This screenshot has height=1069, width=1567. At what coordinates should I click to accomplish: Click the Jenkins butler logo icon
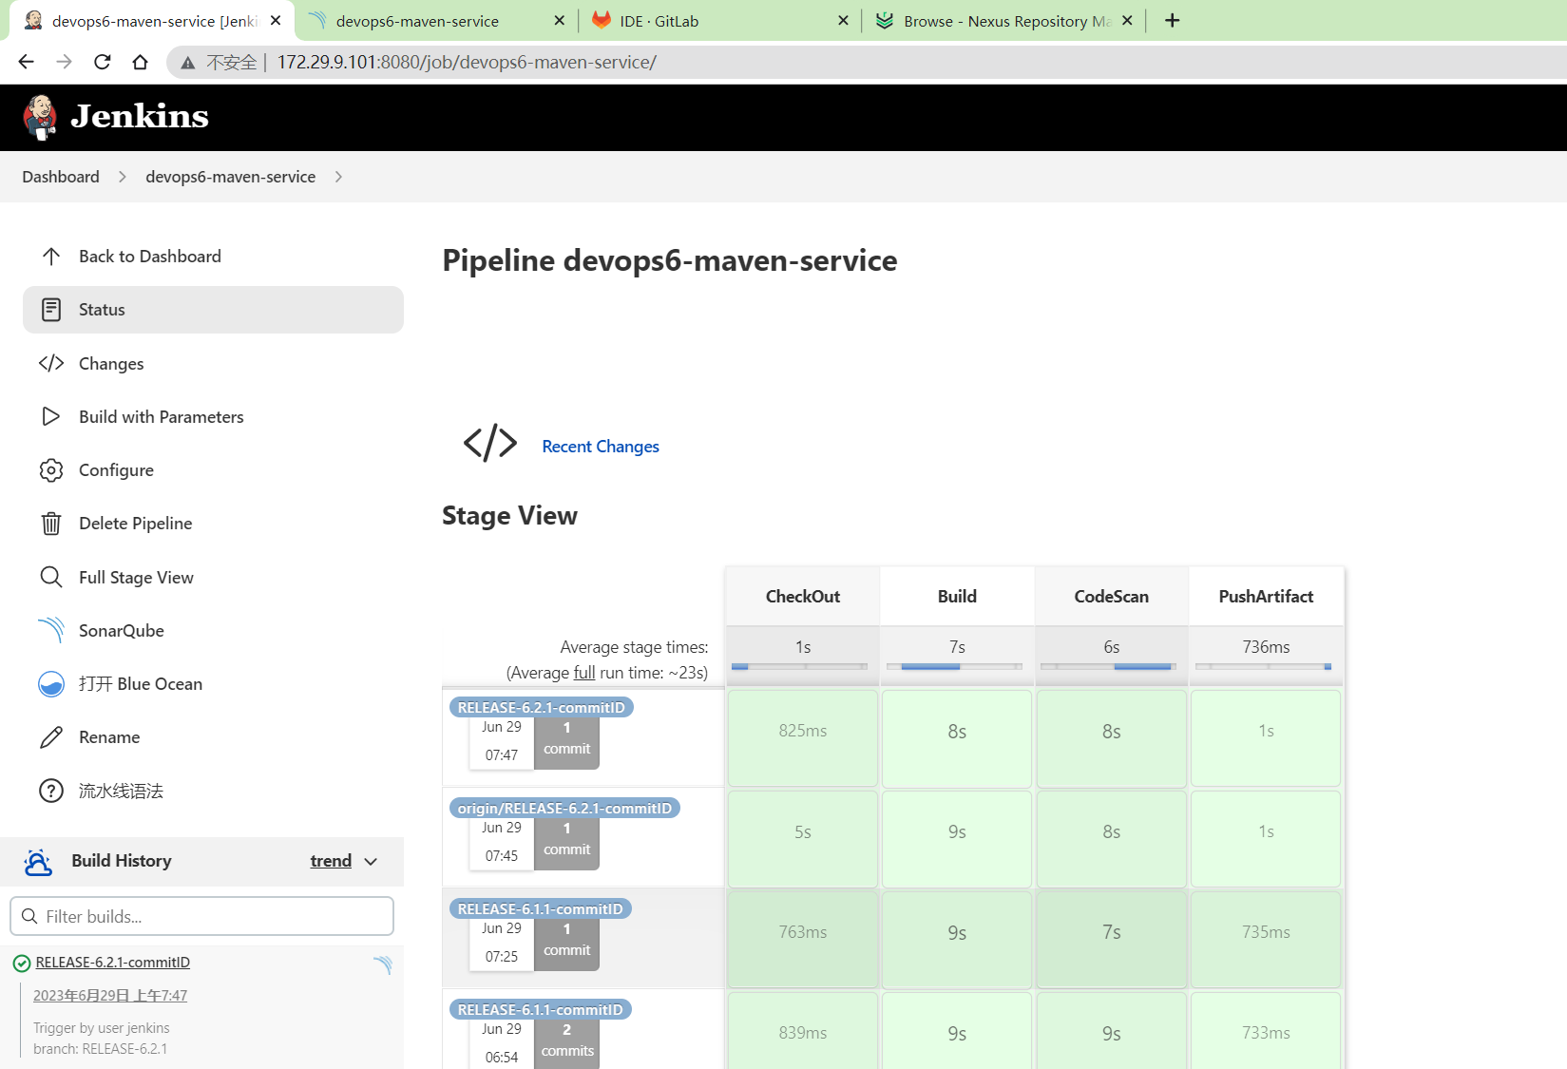[x=40, y=117]
